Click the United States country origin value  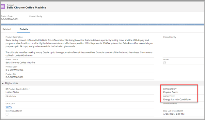tap(12, 92)
